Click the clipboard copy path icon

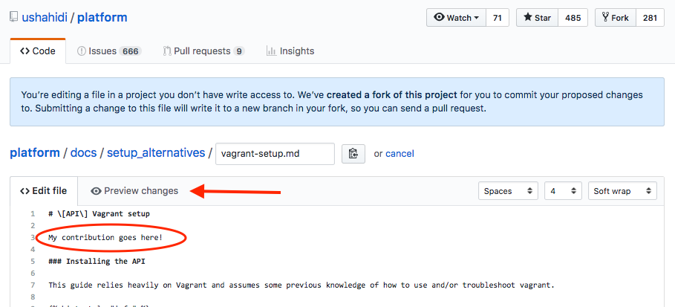point(353,153)
